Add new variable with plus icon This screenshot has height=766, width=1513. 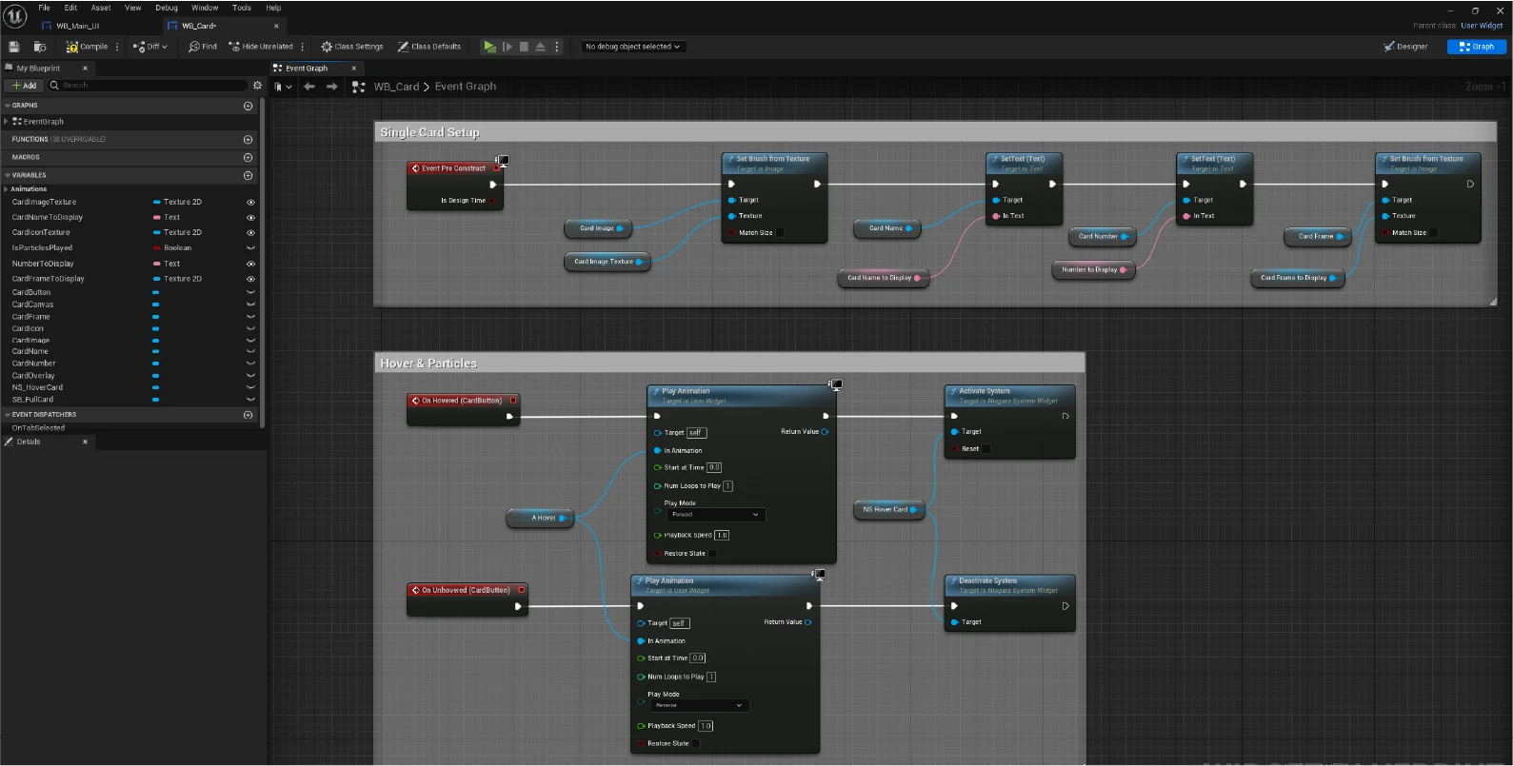(248, 175)
